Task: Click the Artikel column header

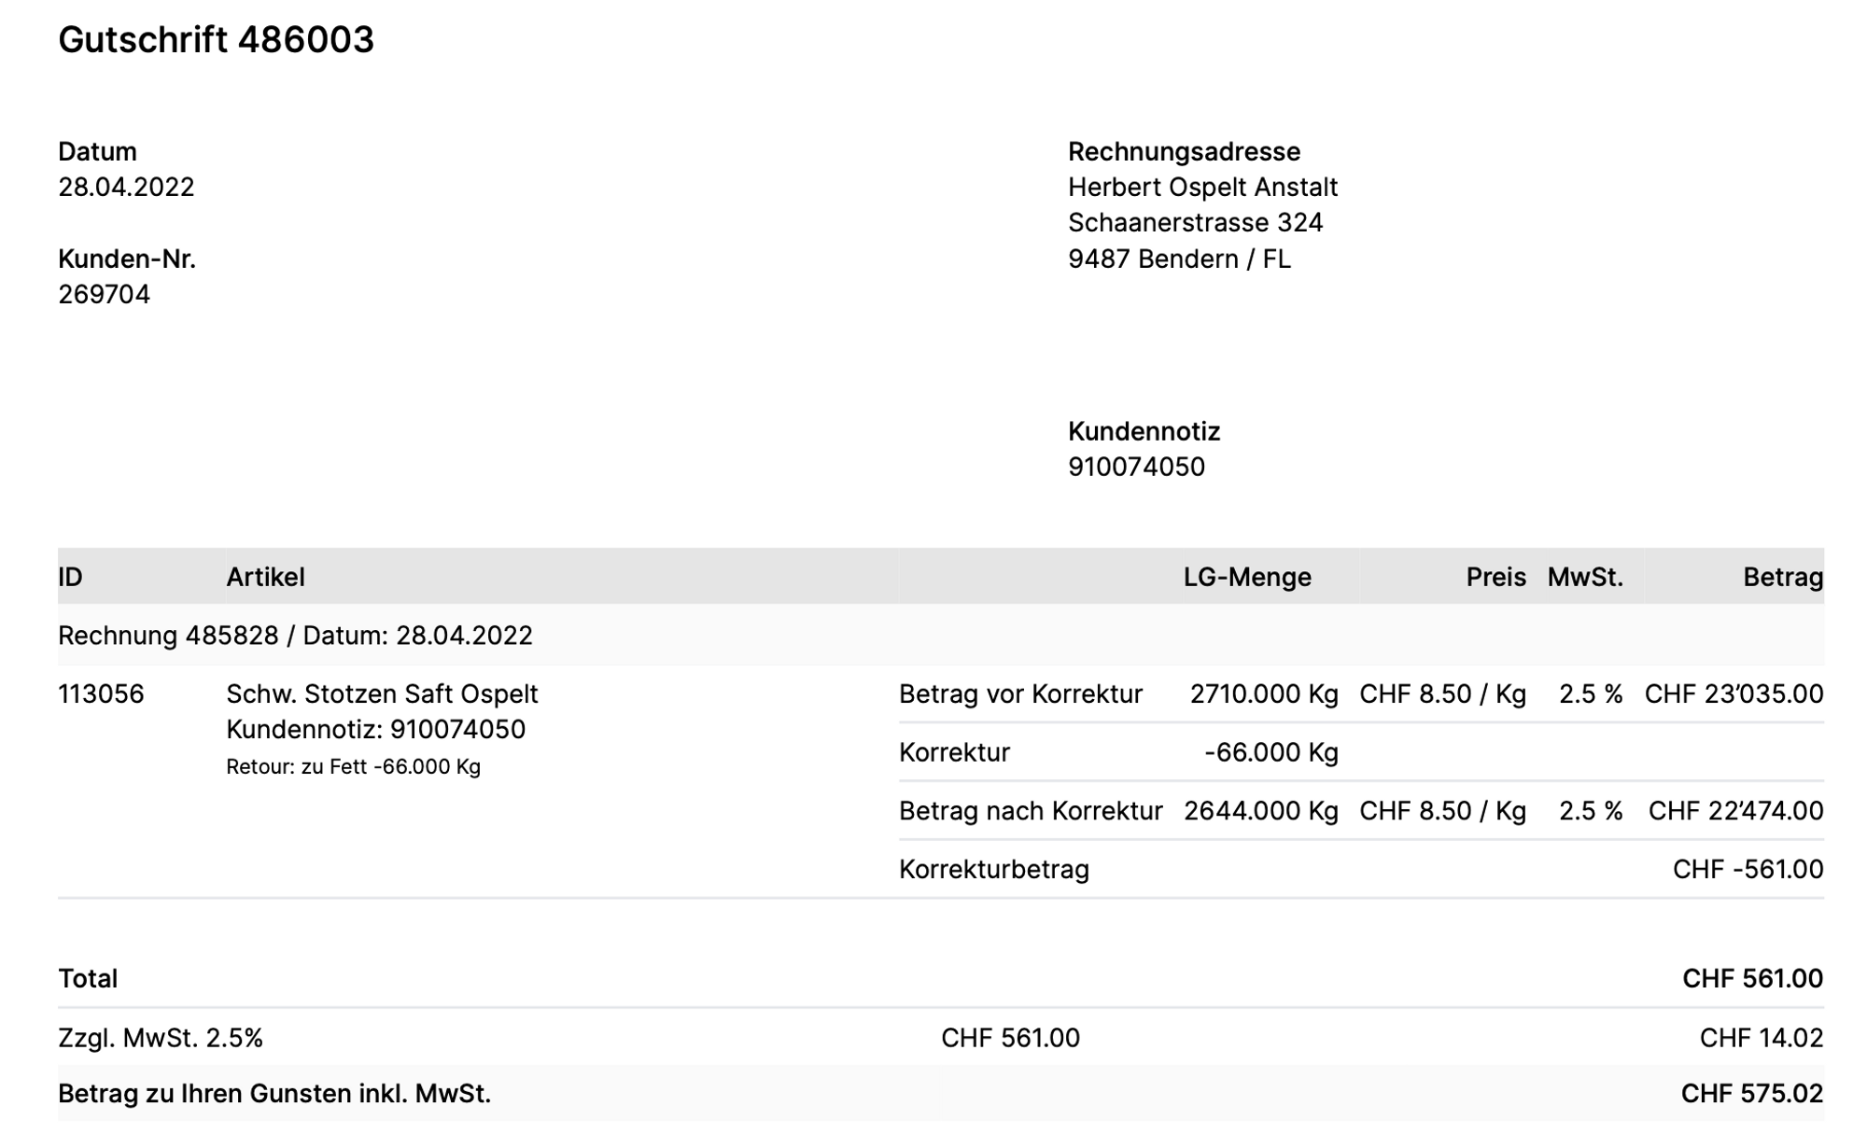Action: (x=265, y=578)
